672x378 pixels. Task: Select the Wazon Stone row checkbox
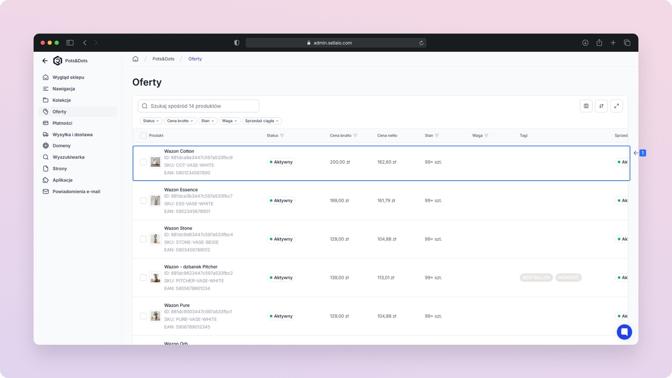[x=143, y=239]
